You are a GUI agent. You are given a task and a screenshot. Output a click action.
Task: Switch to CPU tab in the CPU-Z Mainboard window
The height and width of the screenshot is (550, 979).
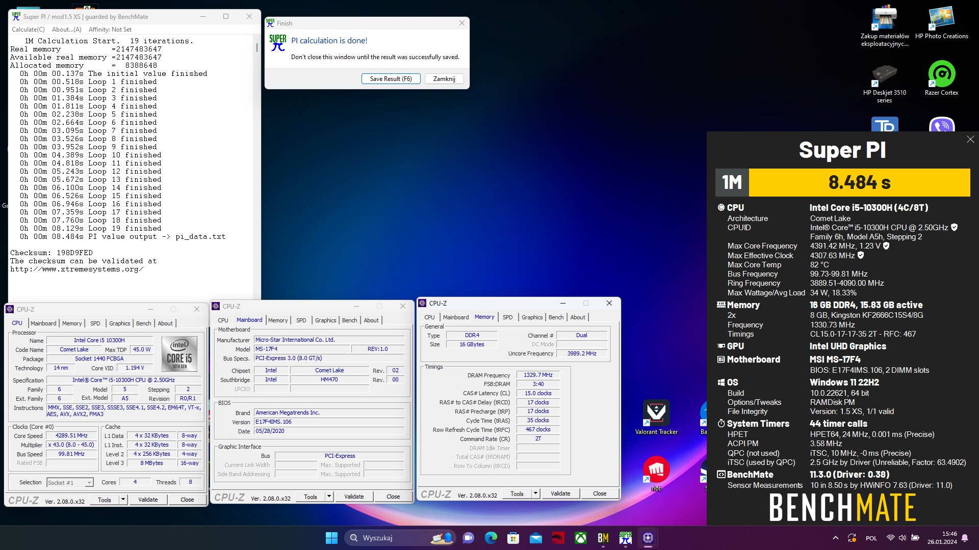pyautogui.click(x=223, y=320)
